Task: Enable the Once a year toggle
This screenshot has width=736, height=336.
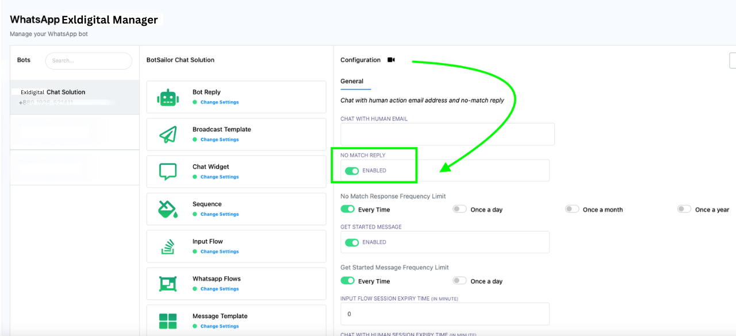Action: (x=684, y=209)
